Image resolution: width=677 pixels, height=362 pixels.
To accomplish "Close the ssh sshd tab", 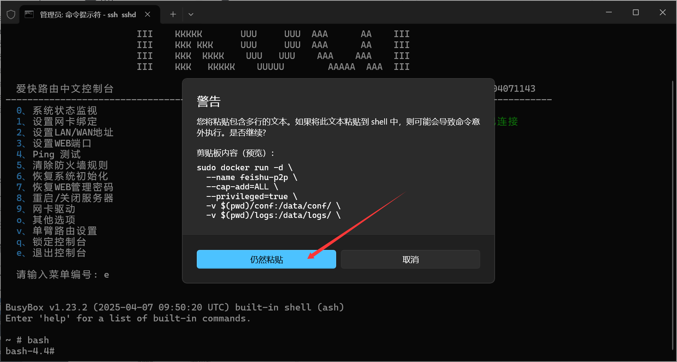I will coord(148,14).
